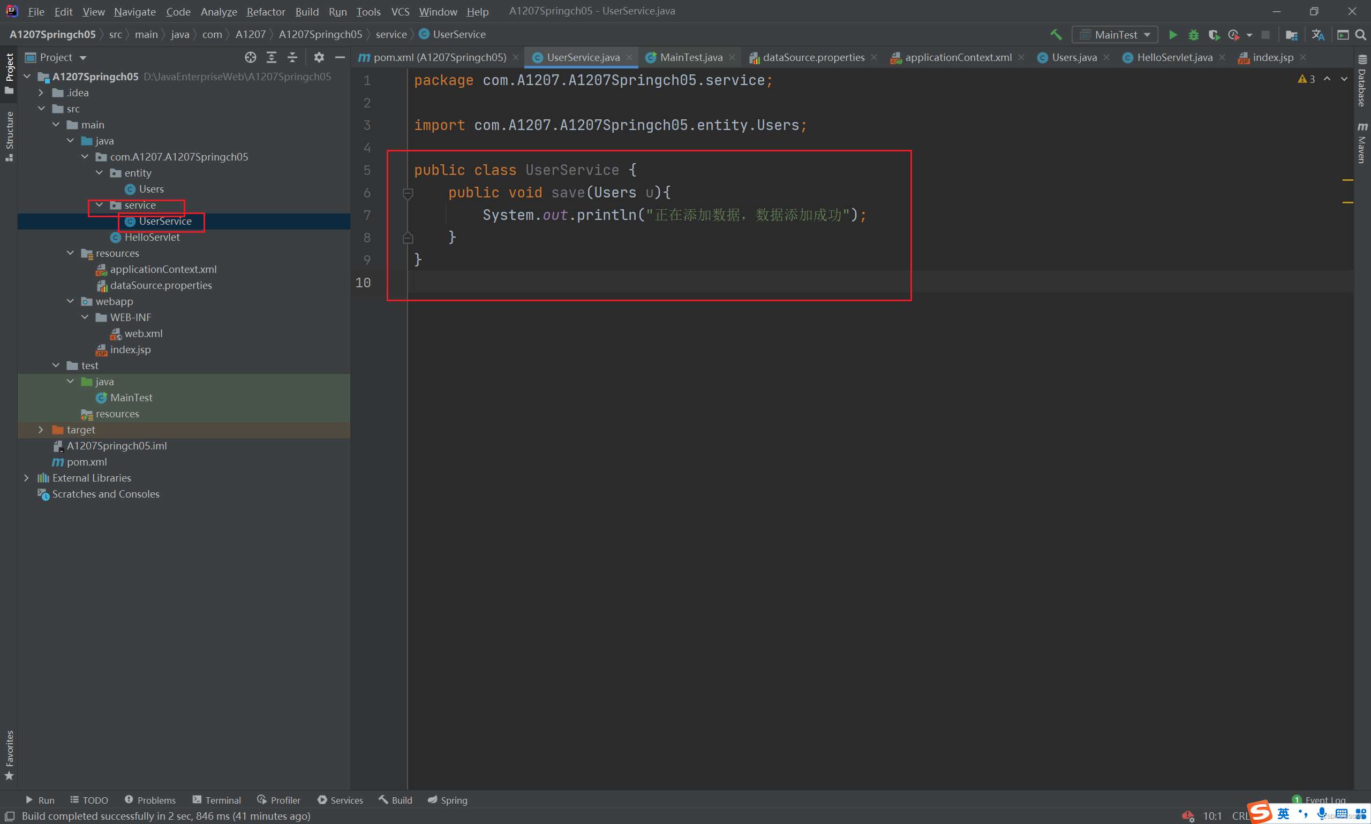The image size is (1371, 824).
Task: Expand the entity folder in project tree
Action: (x=99, y=172)
